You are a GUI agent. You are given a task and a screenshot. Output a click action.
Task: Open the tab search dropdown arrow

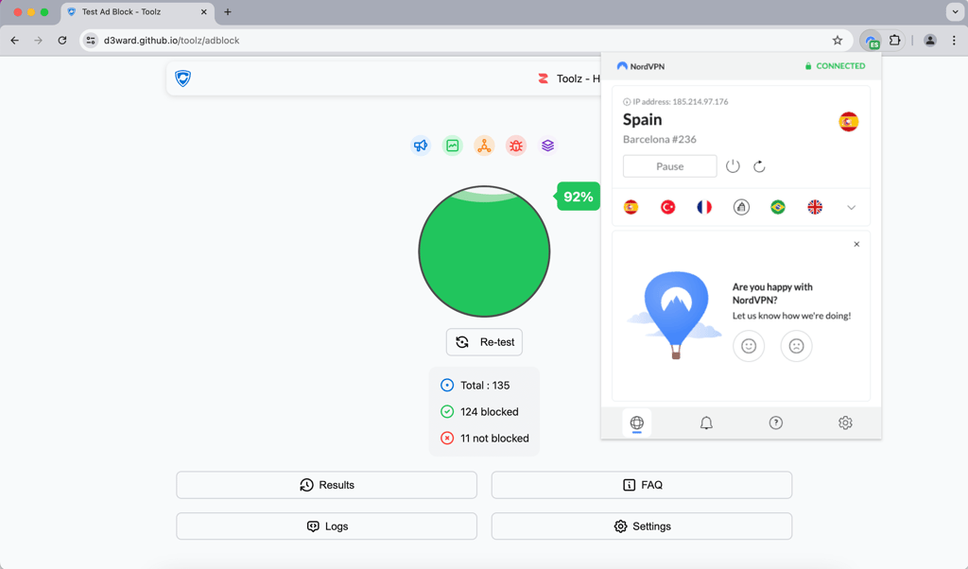955,11
